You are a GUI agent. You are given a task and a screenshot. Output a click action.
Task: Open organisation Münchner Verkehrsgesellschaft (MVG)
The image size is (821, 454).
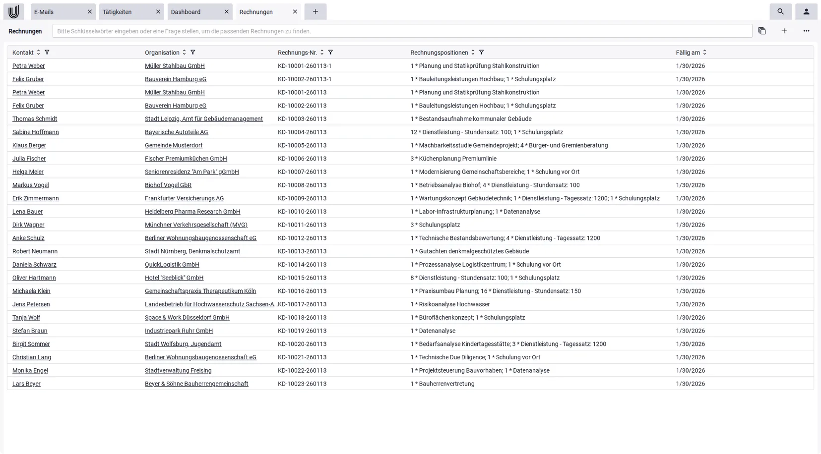point(196,225)
